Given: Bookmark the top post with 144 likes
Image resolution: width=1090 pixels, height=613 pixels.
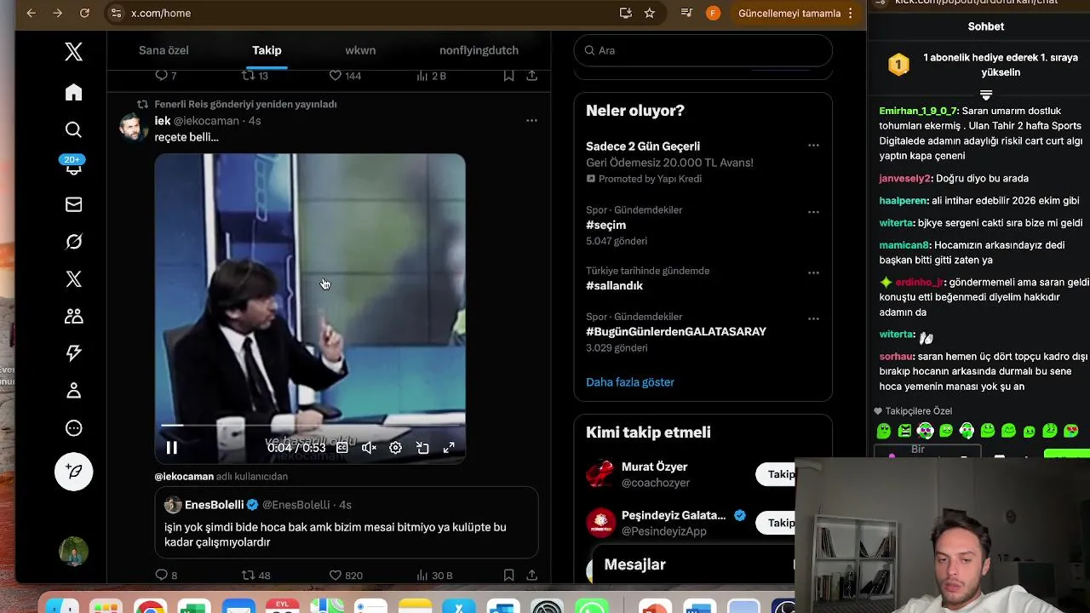Looking at the screenshot, I should click(508, 76).
